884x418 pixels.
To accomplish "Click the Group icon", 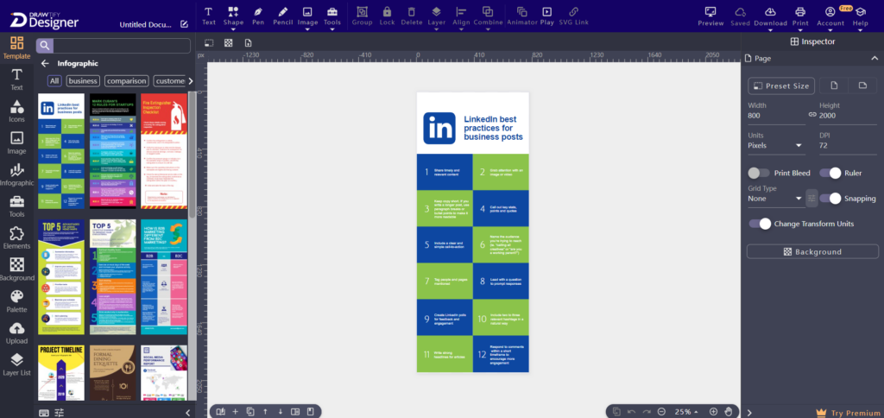I will [362, 16].
